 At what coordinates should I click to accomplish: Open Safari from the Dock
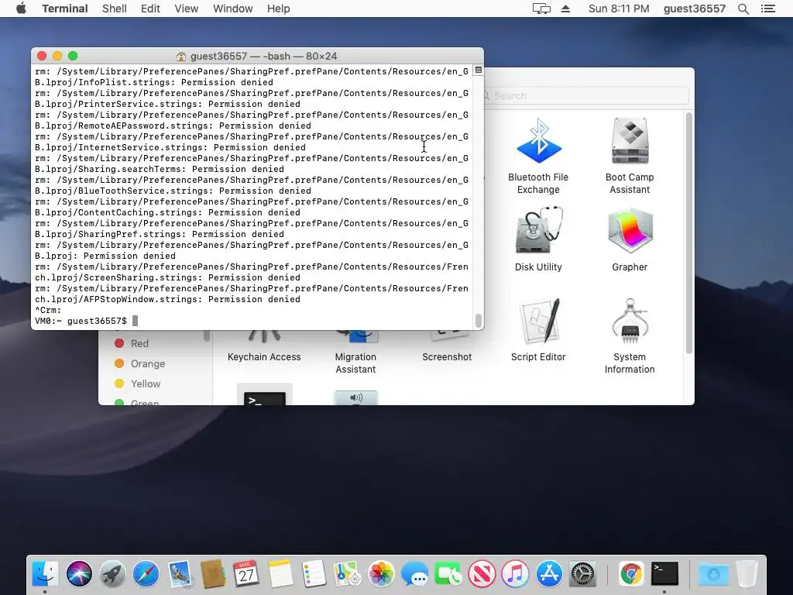146,574
